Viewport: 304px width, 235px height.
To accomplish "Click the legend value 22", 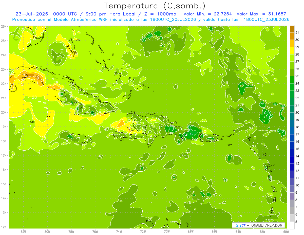I will [297, 98].
